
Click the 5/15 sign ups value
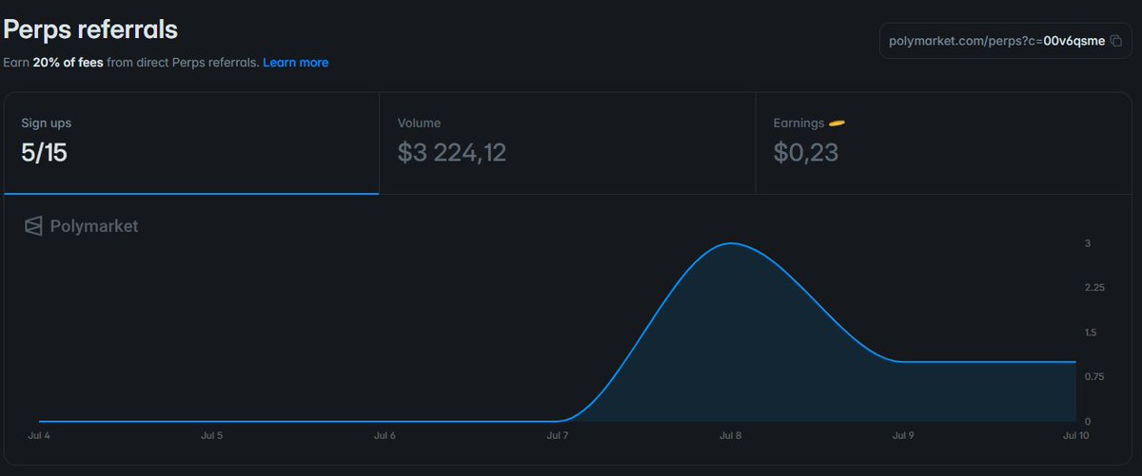pos(45,153)
